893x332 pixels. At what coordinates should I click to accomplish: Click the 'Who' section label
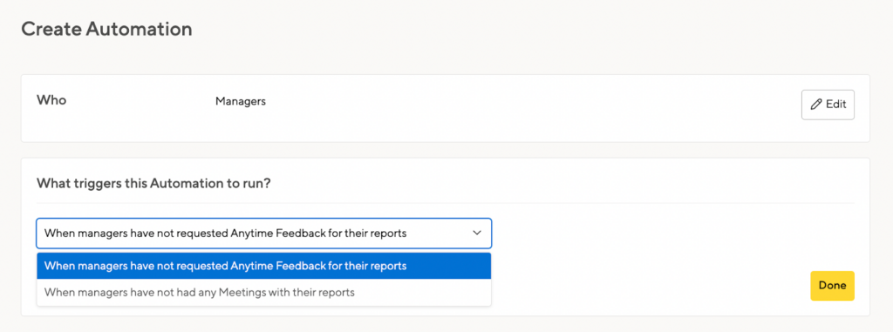pos(51,100)
